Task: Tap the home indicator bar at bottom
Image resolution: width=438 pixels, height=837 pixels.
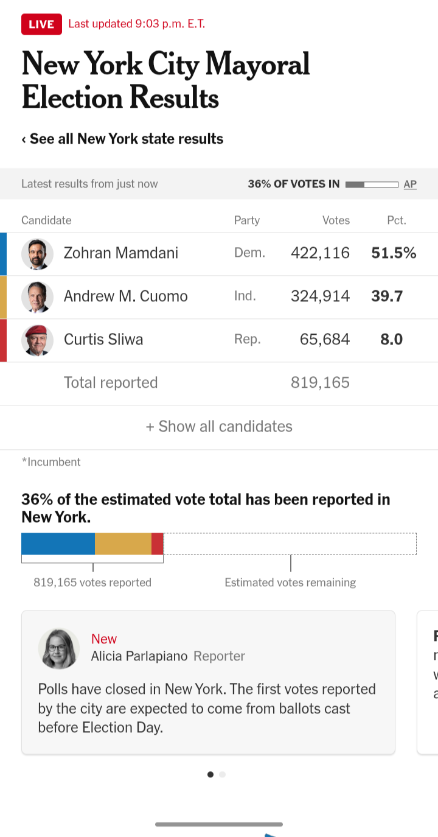Action: 219,824
